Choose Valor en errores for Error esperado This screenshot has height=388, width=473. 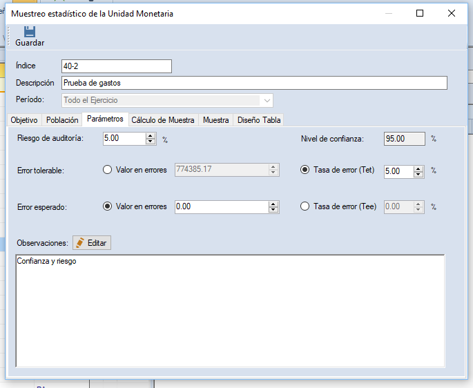coord(107,206)
